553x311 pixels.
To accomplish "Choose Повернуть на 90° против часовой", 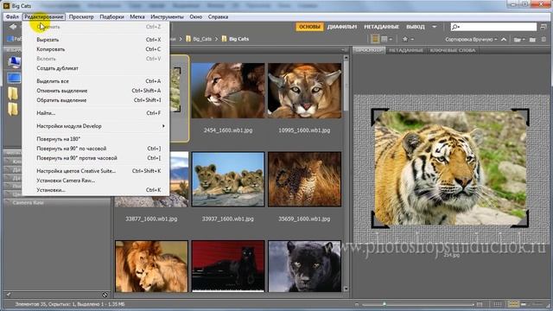I will coord(96,157).
